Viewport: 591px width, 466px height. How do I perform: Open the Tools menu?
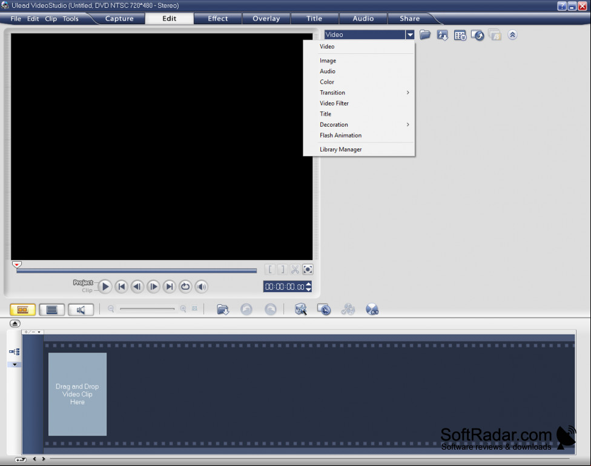[x=70, y=19]
